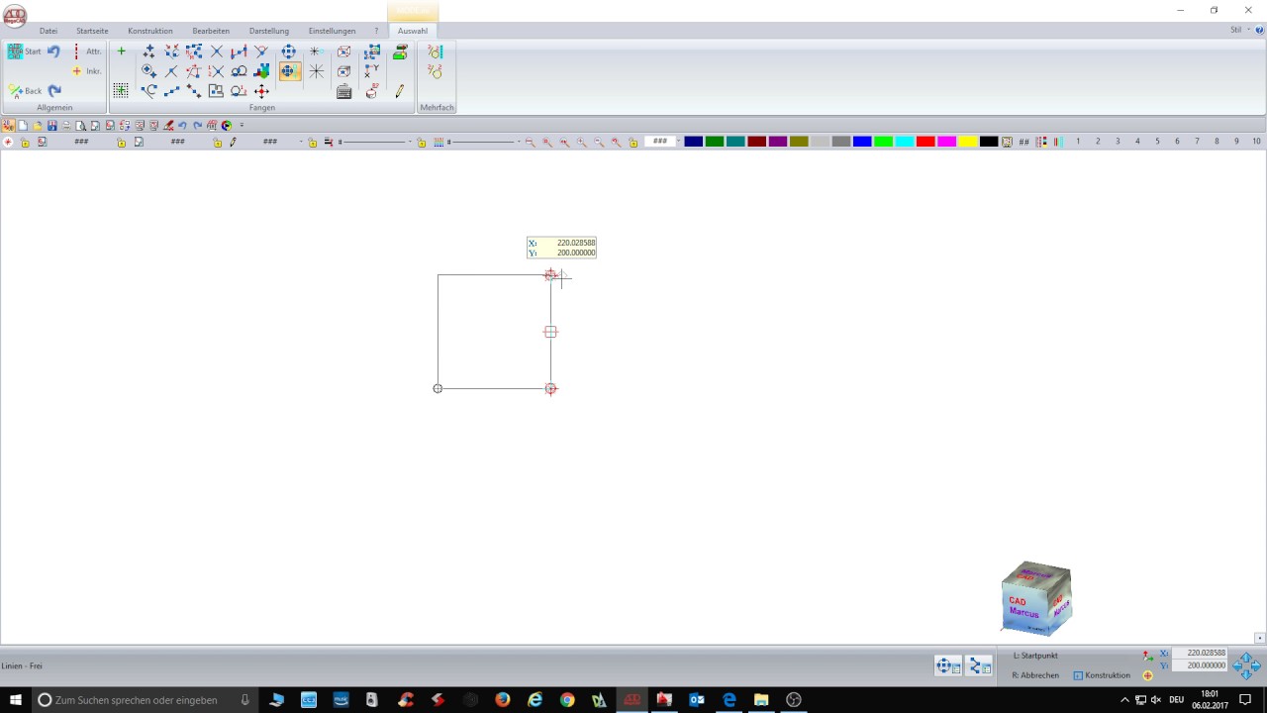Click the blue four-arrow pan control

(x=1247, y=665)
